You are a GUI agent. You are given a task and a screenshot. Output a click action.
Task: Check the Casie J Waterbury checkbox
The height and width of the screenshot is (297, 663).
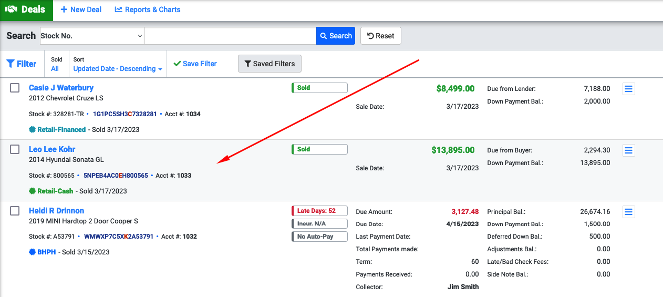[x=15, y=88]
